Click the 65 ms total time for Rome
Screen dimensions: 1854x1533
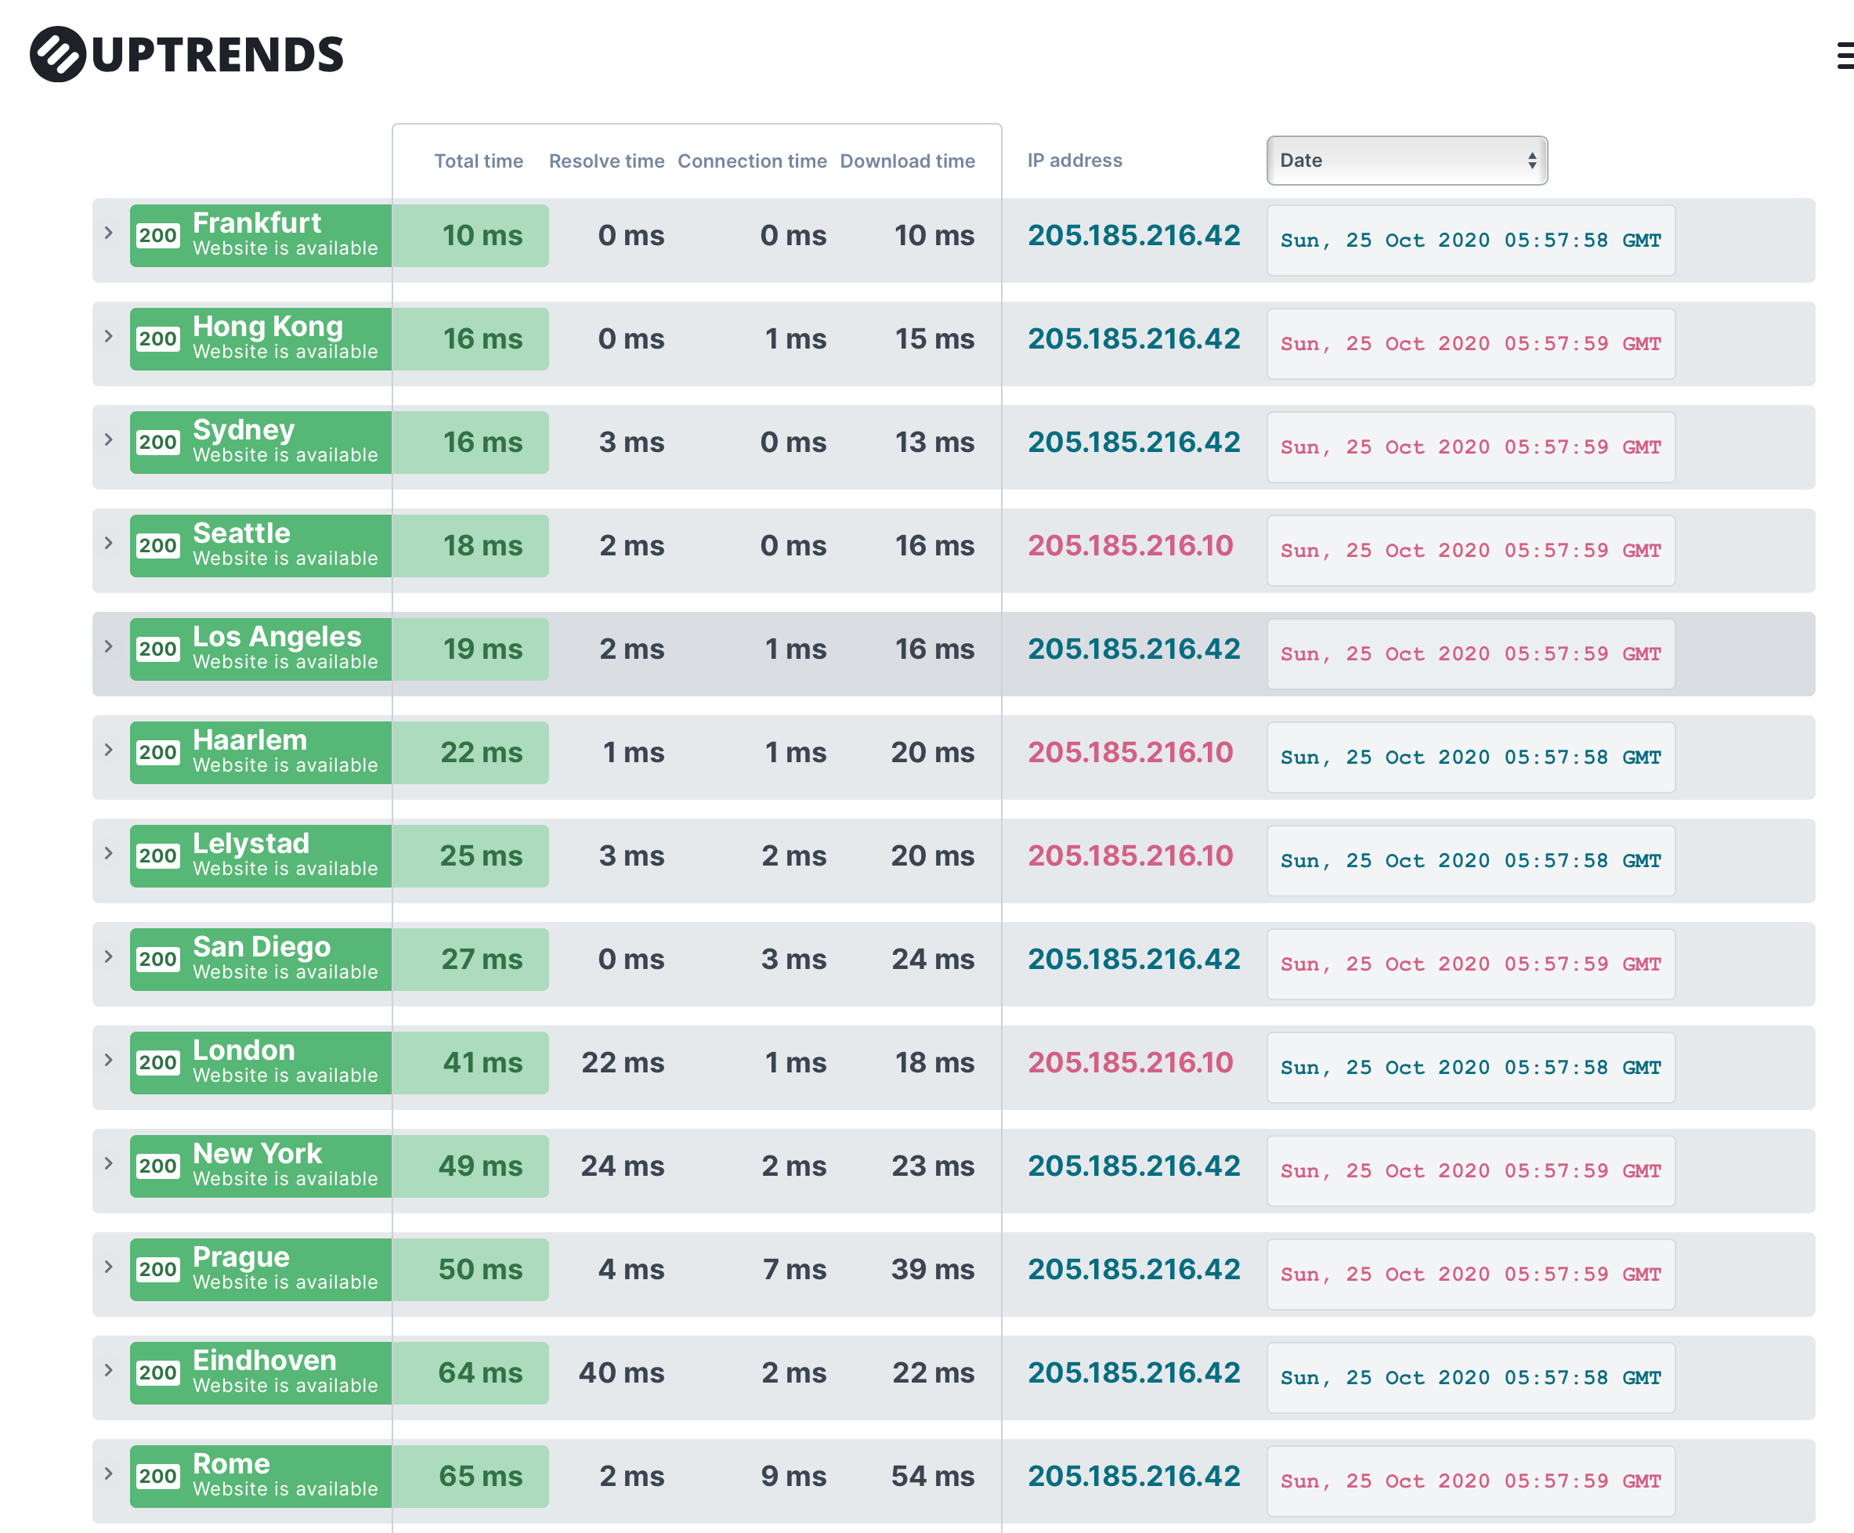tap(480, 1476)
